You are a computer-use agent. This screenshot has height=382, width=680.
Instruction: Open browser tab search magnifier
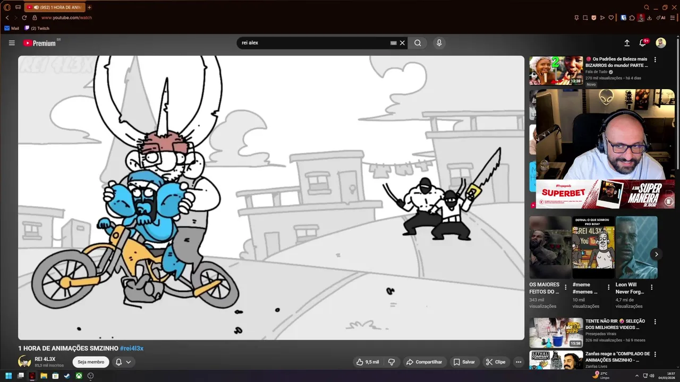point(647,7)
